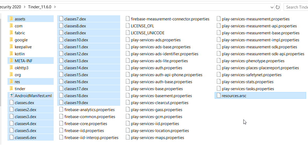This screenshot has width=308, height=146.
Task: Click the org folder icon
Action: pos(11,75)
